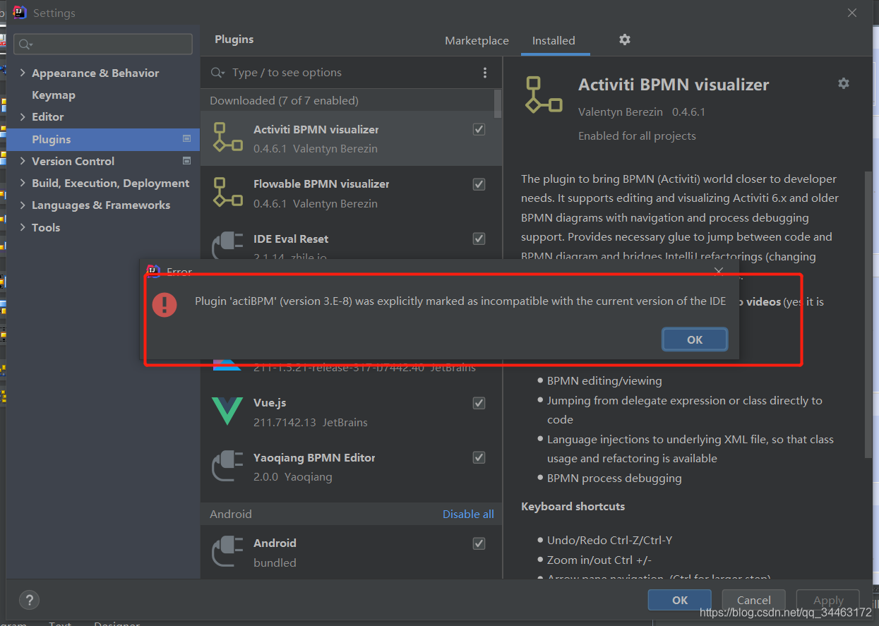Select the Yaoqiang BPMN Editor row

pos(351,467)
